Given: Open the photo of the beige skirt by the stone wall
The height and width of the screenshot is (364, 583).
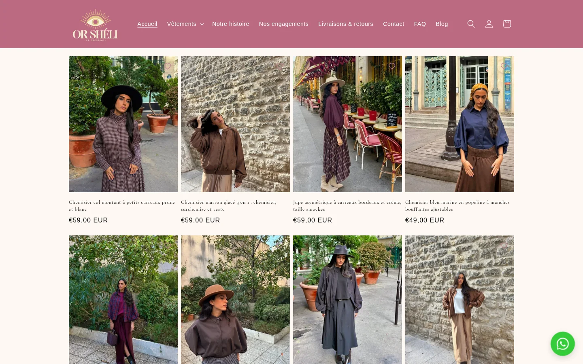Looking at the screenshot, I should (460, 300).
